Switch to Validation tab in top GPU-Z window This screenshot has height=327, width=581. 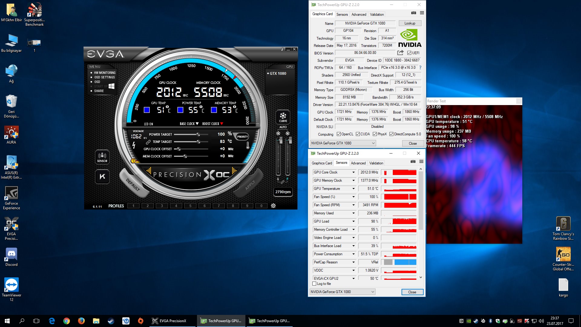tap(377, 15)
